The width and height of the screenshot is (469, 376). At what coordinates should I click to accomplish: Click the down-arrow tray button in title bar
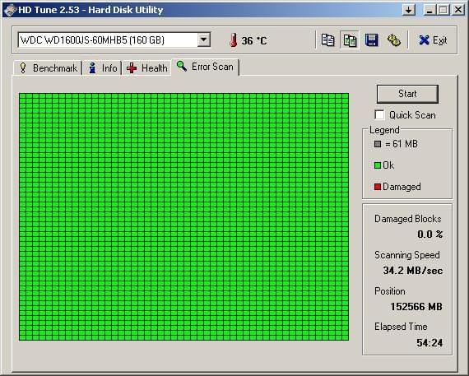409,10
